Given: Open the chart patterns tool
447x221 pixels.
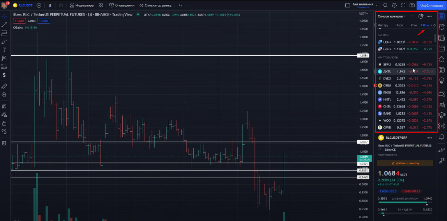Looking at the screenshot, I should point(4,58).
